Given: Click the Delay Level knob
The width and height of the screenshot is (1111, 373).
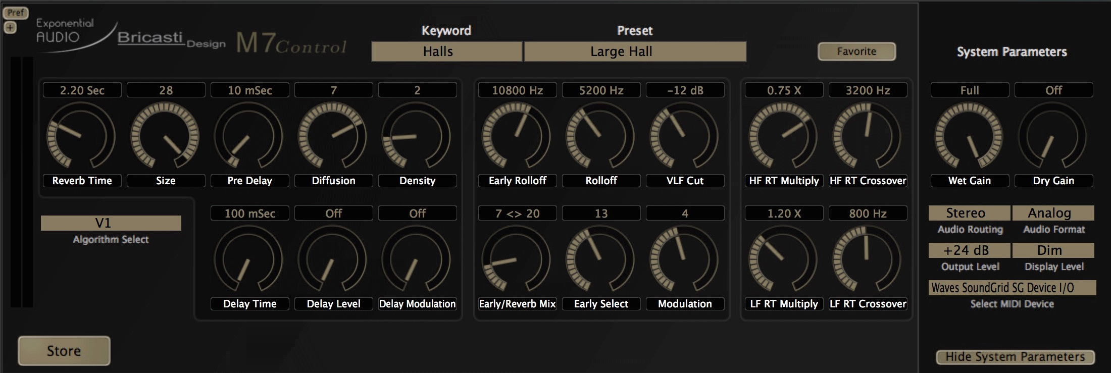Looking at the screenshot, I should (x=332, y=259).
